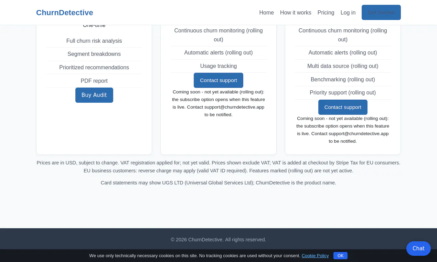Screen dimensions: 437x262
Task: Click the '© 2026 ChurnDetective' copyright text
Action: point(218,240)
